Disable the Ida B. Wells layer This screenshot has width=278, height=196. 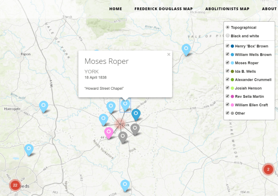point(228,71)
